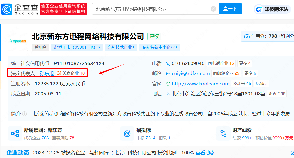Click the 所属集团 group structure icon

click(15, 134)
